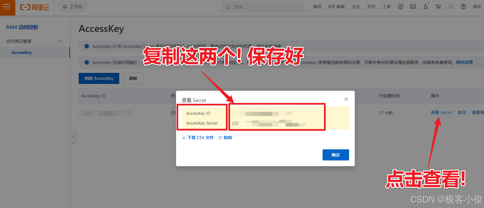Open the notification bell
The height and width of the screenshot is (208, 484).
425,7
